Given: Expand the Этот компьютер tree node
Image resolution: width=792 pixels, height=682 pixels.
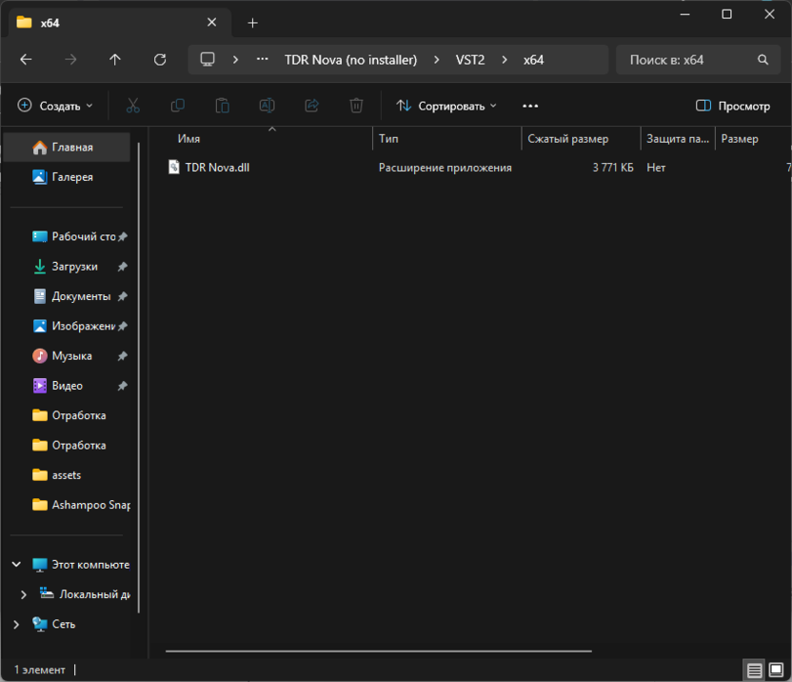Looking at the screenshot, I should click(x=16, y=565).
